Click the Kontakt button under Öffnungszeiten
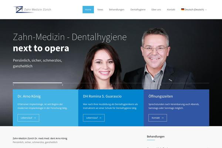The width and height of the screenshot is (222, 148). coord(158,118)
